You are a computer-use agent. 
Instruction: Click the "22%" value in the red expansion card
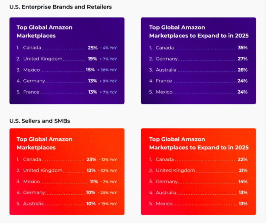click(243, 159)
